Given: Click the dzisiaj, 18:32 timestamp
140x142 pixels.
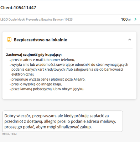Looking at the screenshot, I should pos(9,134).
